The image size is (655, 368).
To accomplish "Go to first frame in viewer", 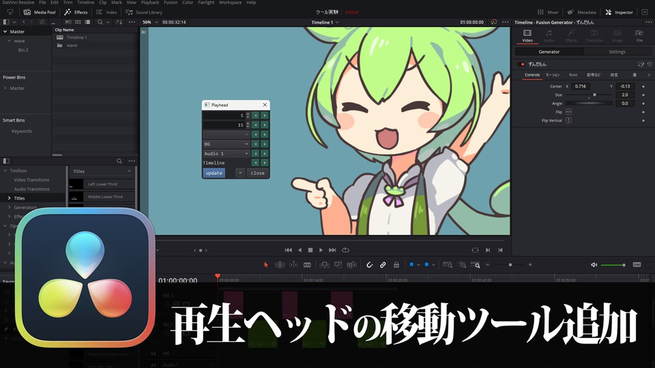I will click(288, 250).
